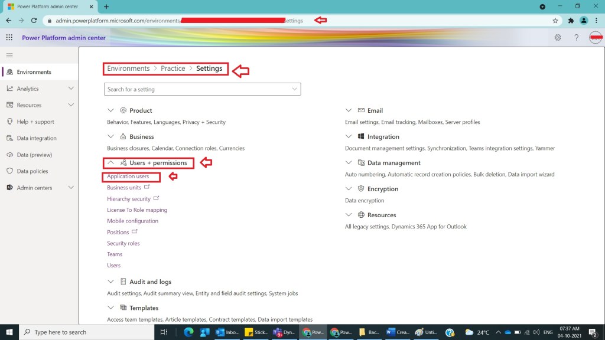The height and width of the screenshot is (340, 605).
Task: Open the help question mark icon
Action: pyautogui.click(x=576, y=38)
